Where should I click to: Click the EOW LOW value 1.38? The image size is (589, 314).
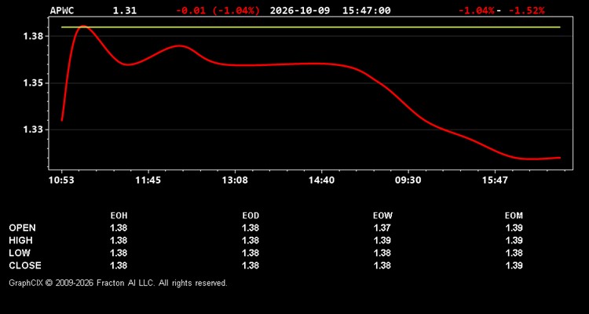[382, 253]
